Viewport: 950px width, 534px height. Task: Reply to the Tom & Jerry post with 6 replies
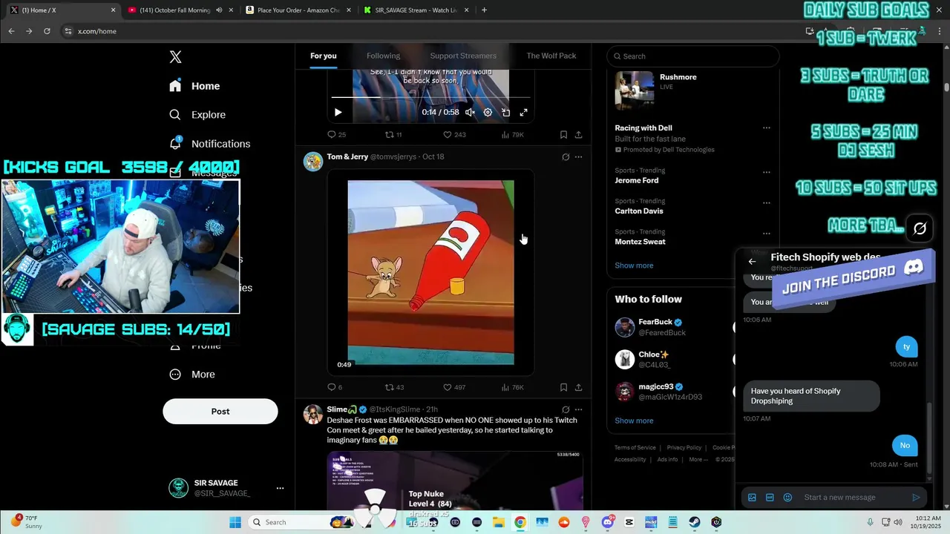point(335,387)
